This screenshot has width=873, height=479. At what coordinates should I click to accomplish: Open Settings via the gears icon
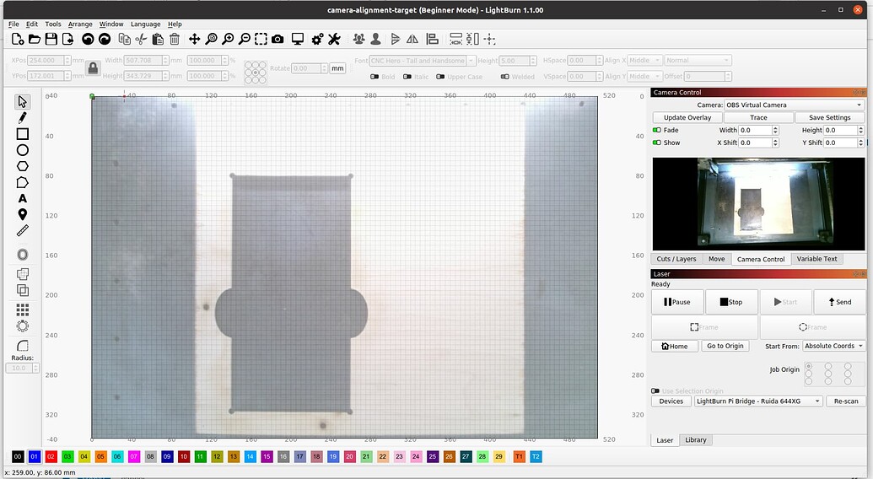coord(317,39)
